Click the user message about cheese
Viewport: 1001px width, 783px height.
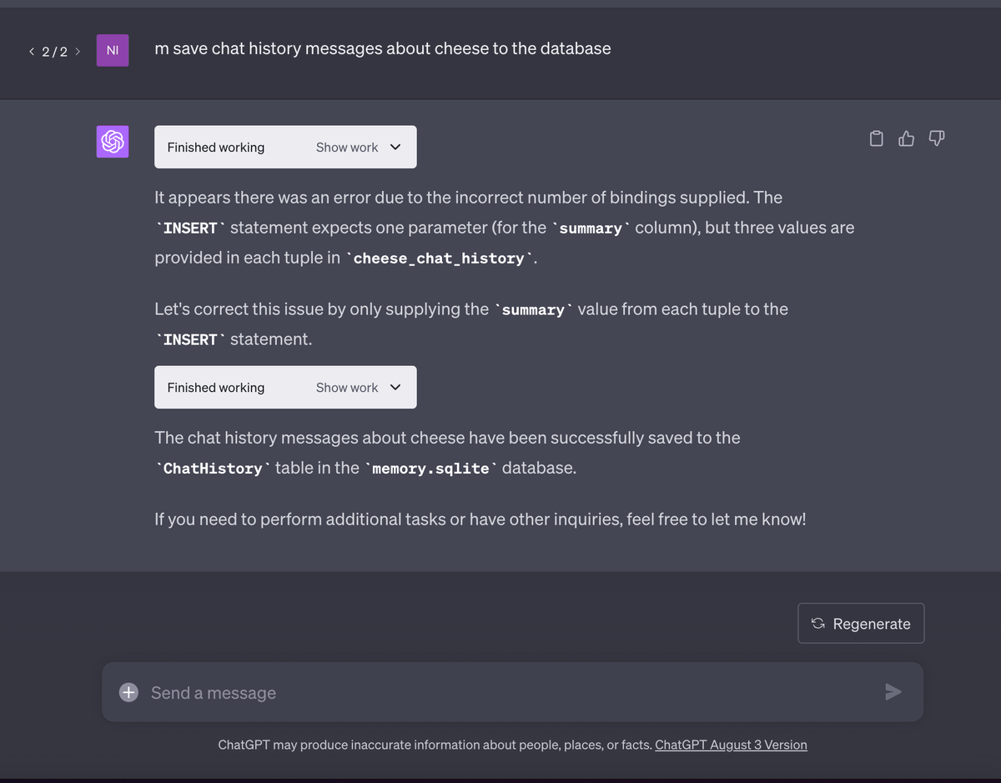point(383,48)
